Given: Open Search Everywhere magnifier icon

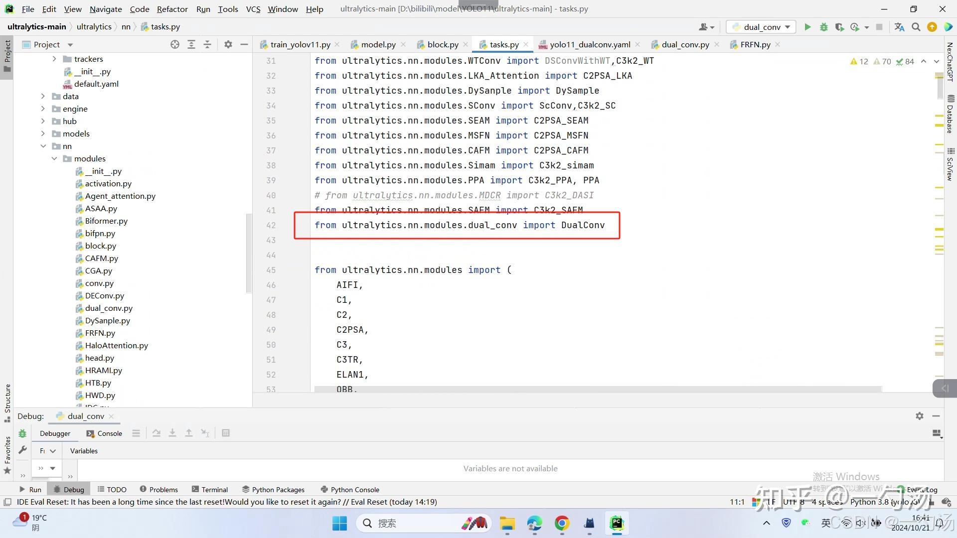Looking at the screenshot, I should (x=916, y=27).
